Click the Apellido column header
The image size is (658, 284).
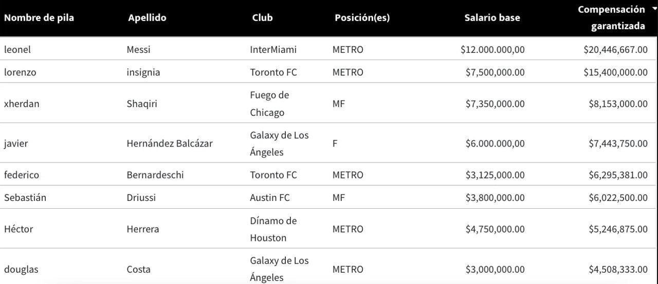147,18
